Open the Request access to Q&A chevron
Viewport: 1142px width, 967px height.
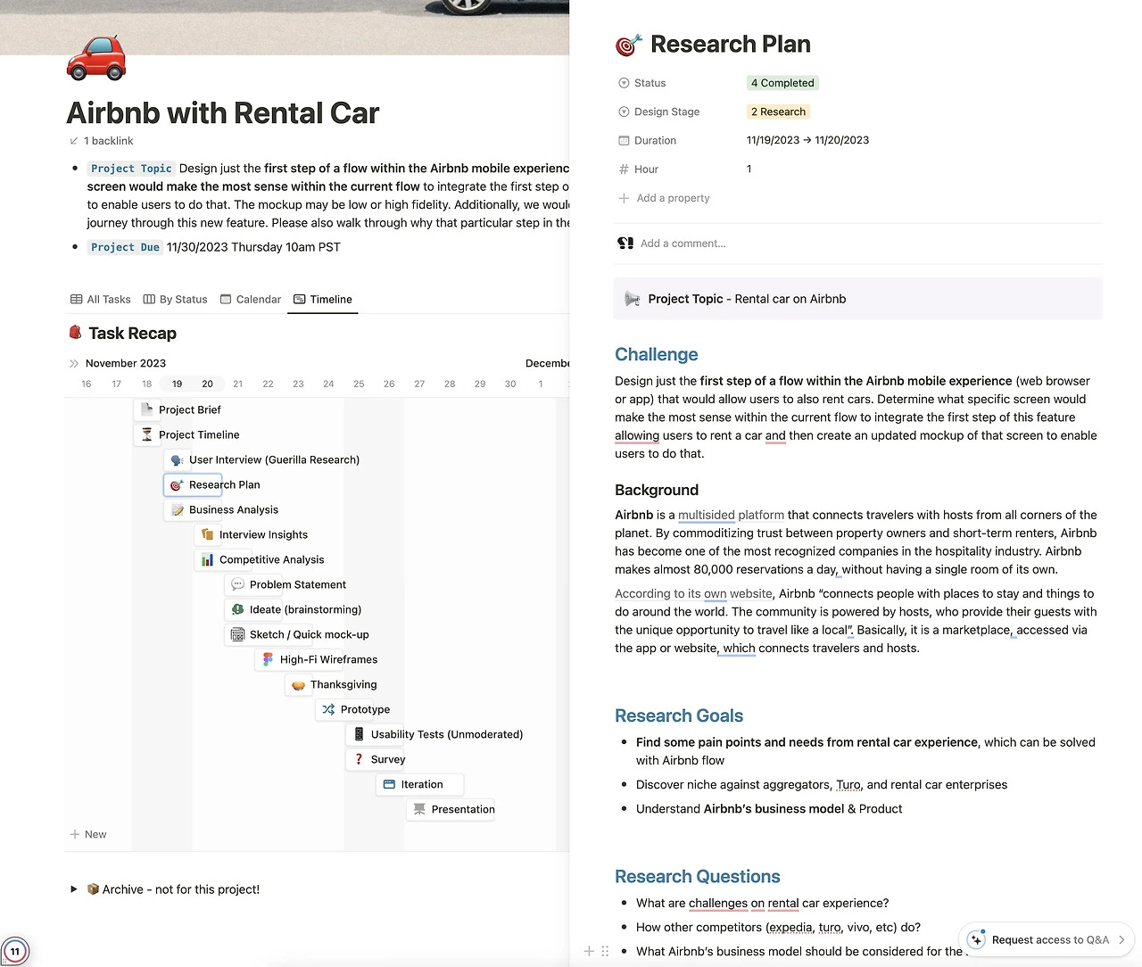(1121, 939)
